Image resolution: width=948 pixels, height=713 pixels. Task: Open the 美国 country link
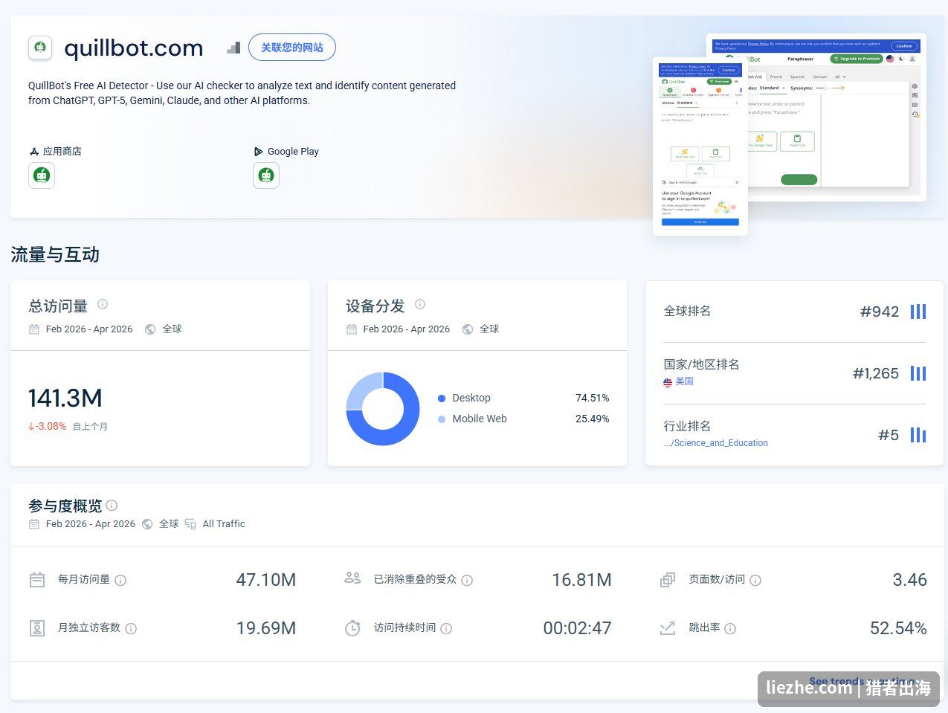pyautogui.click(x=684, y=381)
